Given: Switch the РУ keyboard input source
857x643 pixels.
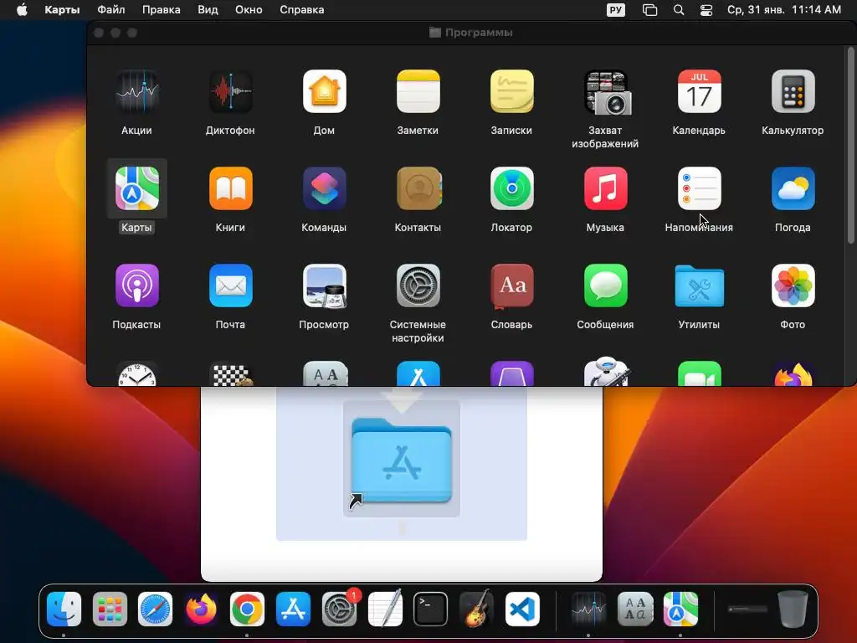Looking at the screenshot, I should pos(615,10).
